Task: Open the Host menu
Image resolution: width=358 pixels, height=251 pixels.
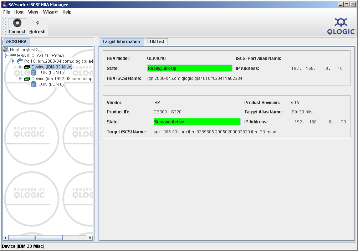Action: coord(19,12)
